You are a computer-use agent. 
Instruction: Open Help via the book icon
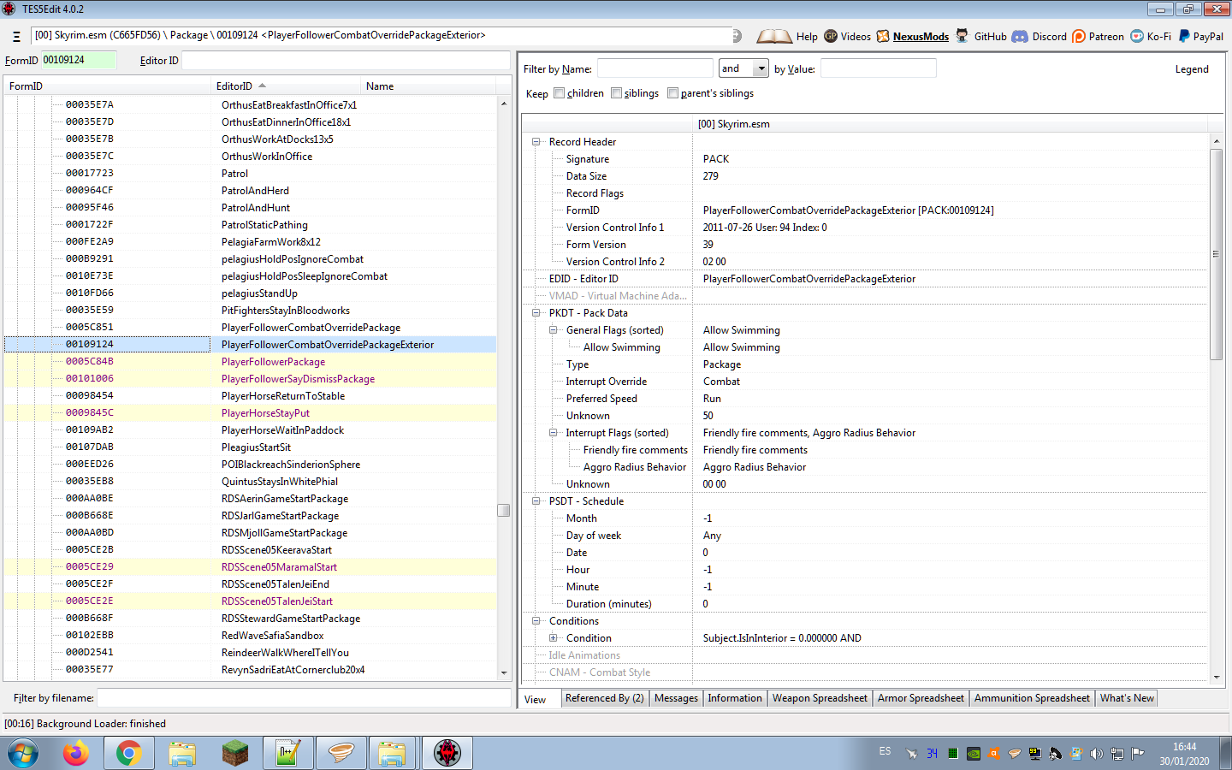[774, 36]
